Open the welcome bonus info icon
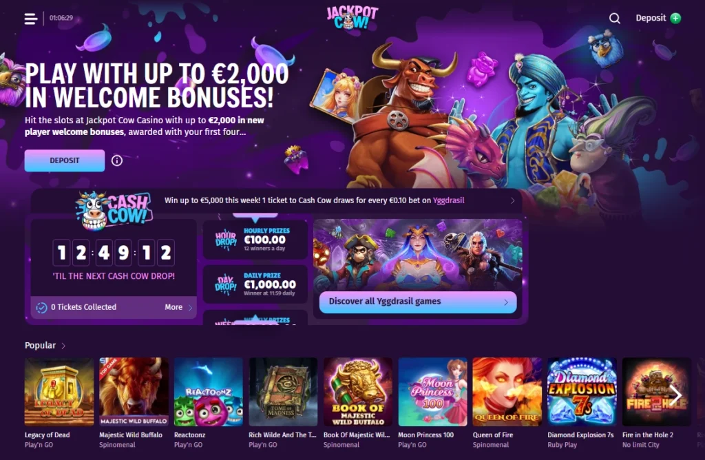This screenshot has height=460, width=705. point(117,160)
